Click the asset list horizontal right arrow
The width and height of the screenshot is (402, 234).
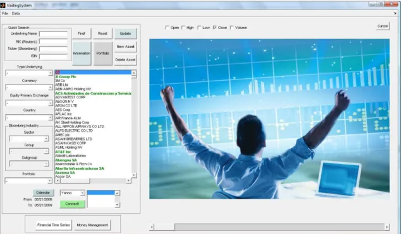point(128,180)
